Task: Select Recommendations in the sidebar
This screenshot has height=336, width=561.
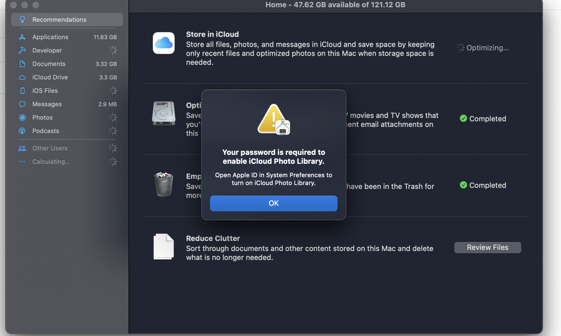Action: click(67, 20)
